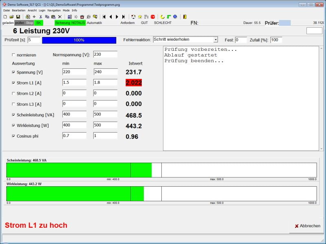Click the New file toolbar icon
Viewport: 326px width, 244px height.
(5, 17)
